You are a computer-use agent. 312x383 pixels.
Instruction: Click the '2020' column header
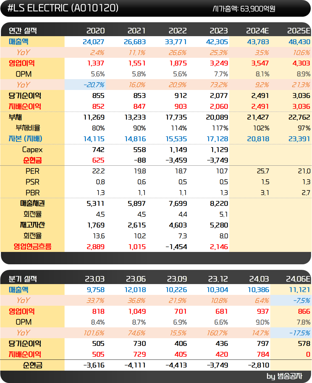[x=95, y=31]
